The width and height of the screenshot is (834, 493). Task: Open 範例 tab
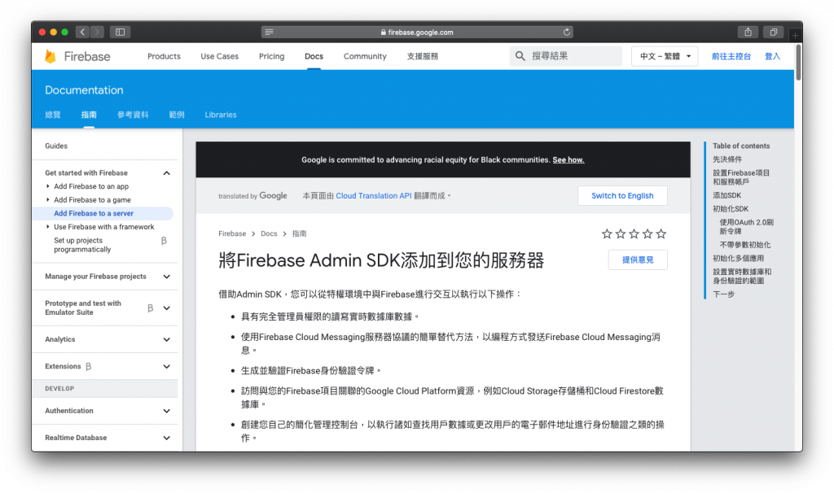(x=177, y=115)
